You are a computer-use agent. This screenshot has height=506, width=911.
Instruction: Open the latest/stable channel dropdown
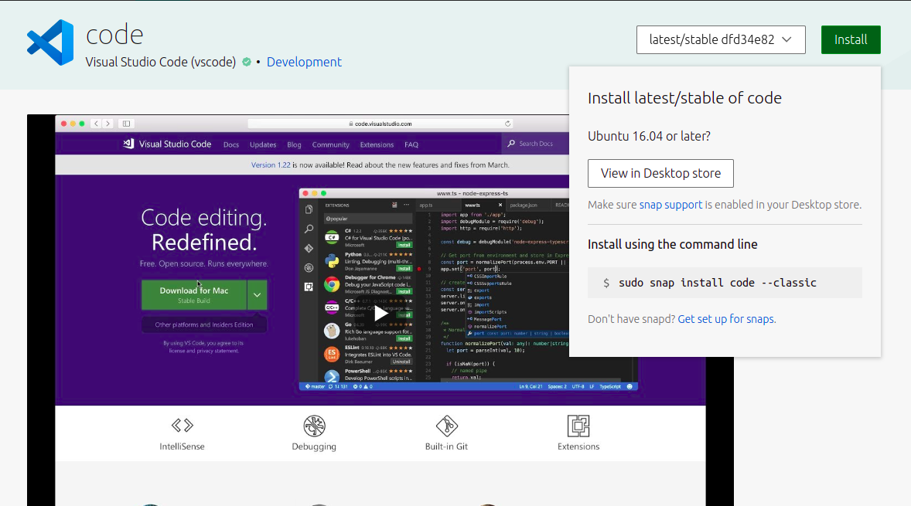721,39
